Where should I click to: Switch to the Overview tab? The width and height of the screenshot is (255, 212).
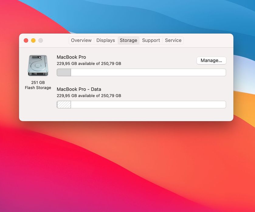[81, 40]
